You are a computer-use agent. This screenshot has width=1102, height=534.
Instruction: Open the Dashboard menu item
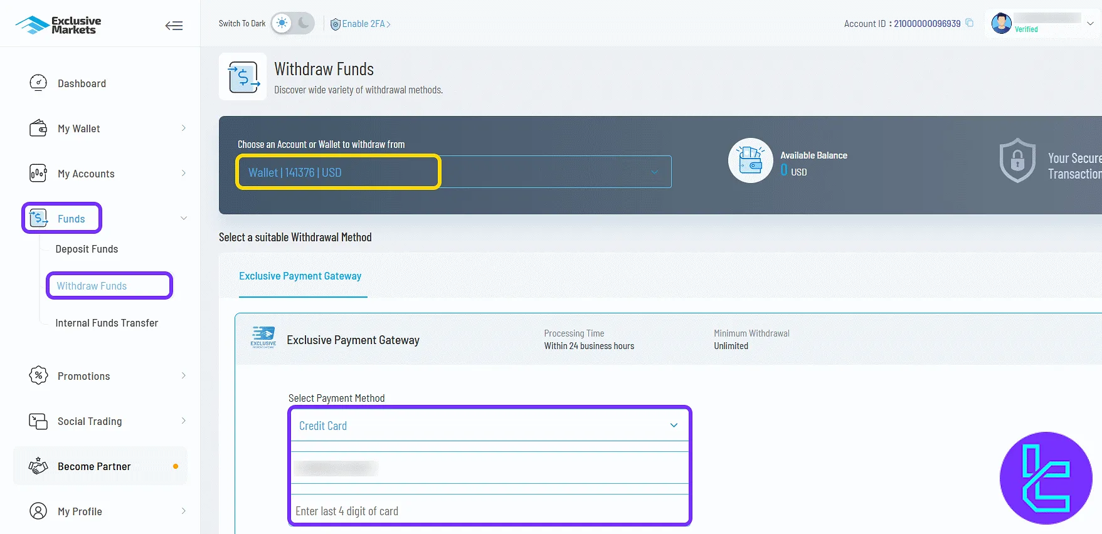(82, 83)
